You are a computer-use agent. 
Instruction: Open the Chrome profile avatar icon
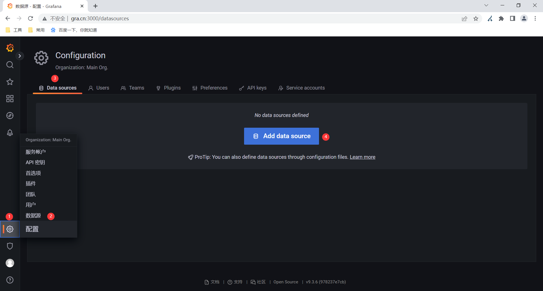(x=524, y=19)
